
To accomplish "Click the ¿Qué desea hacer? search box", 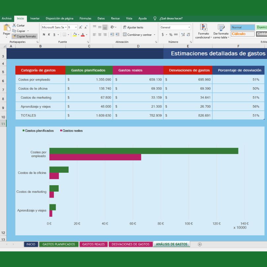I will pyautogui.click(x=171, y=18).
